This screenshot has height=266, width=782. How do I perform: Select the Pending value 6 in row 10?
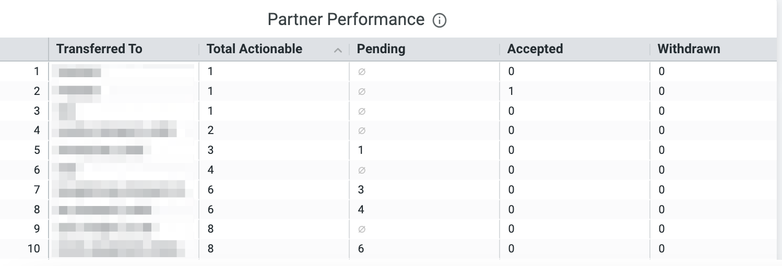(x=361, y=249)
